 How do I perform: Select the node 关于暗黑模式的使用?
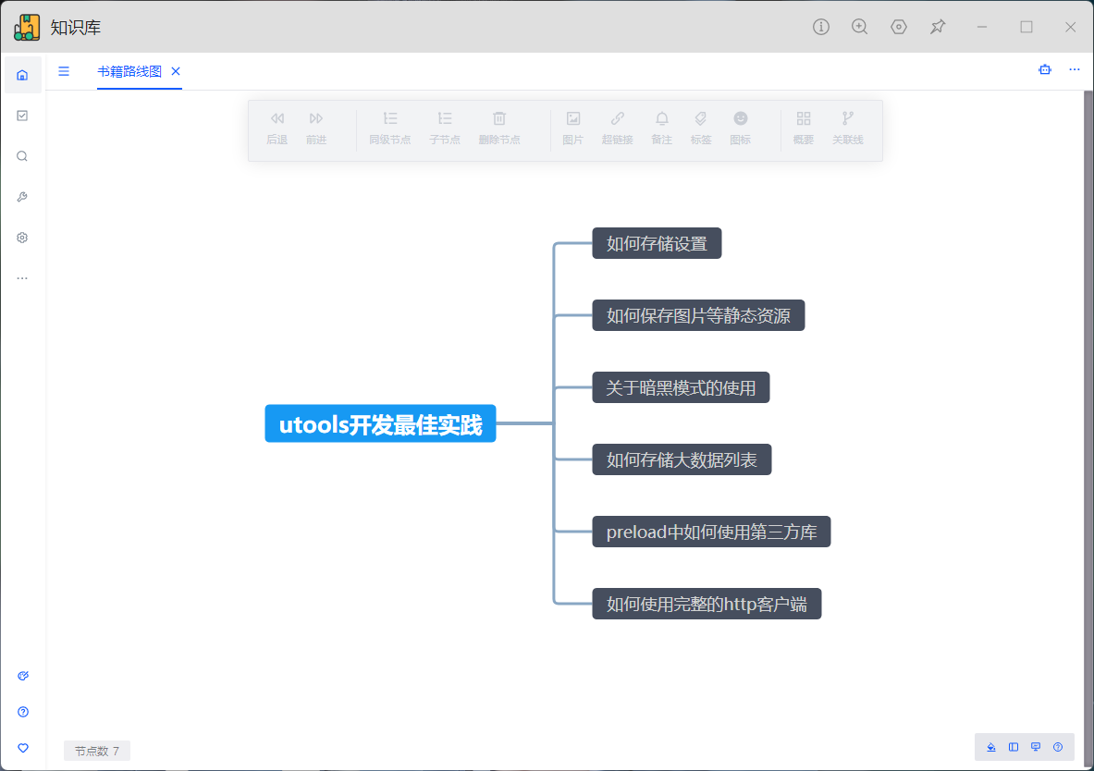pos(681,387)
